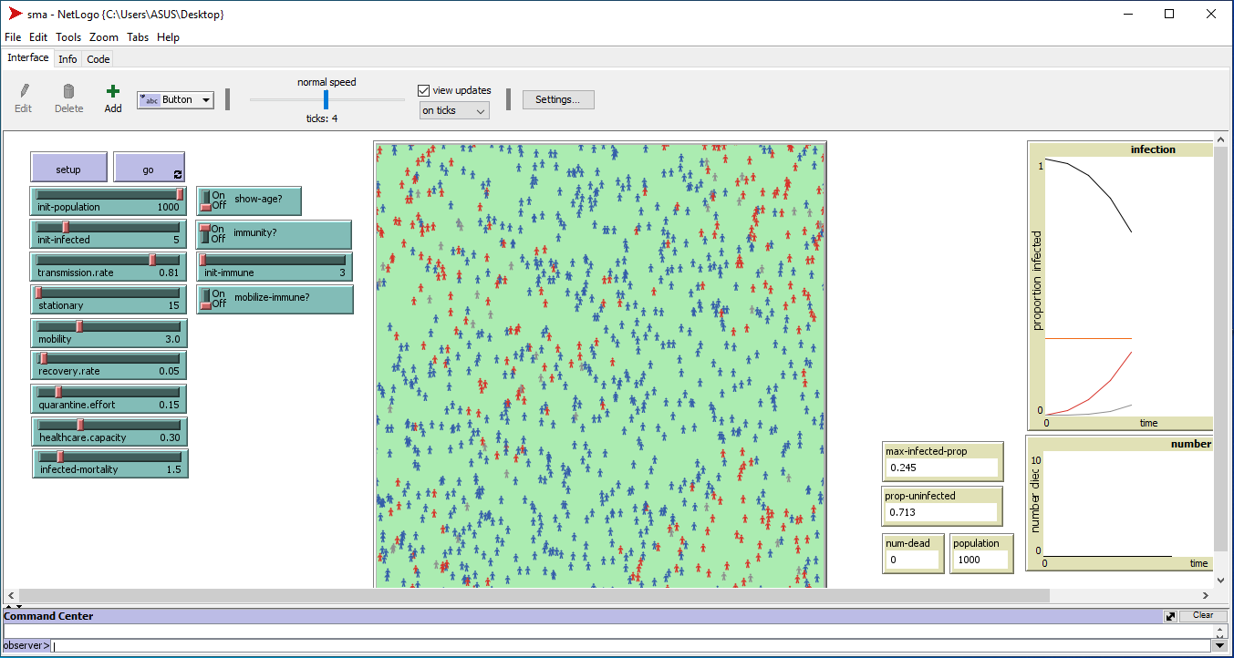Click the forever loop icon on go button

177,174
